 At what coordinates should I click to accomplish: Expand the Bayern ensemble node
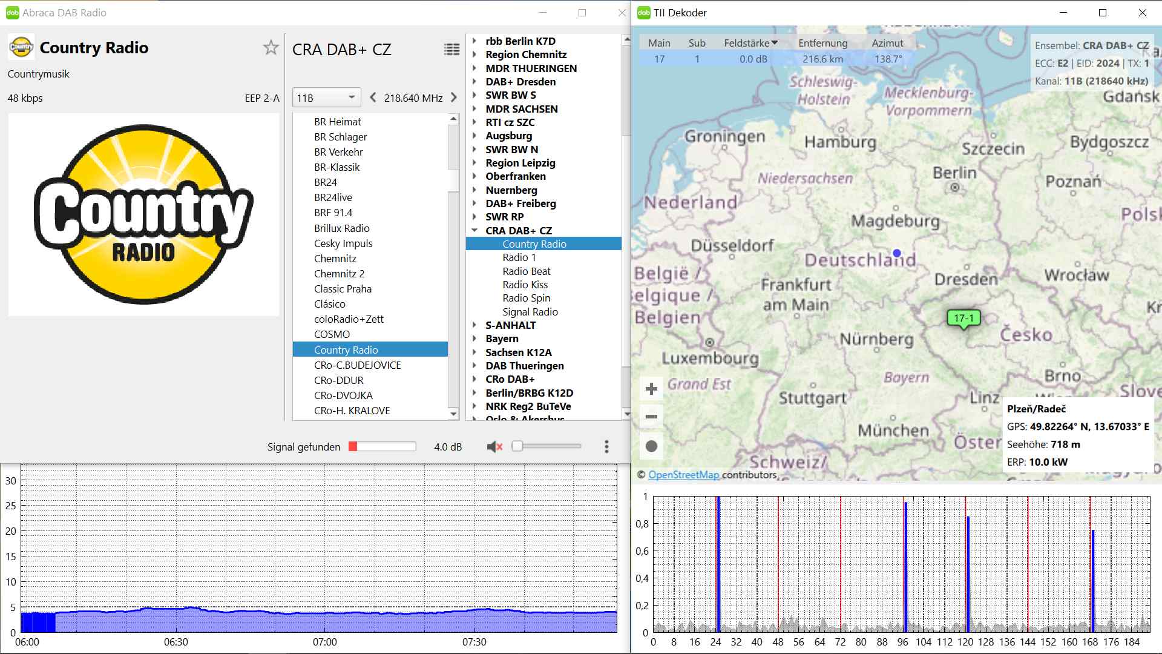(474, 339)
